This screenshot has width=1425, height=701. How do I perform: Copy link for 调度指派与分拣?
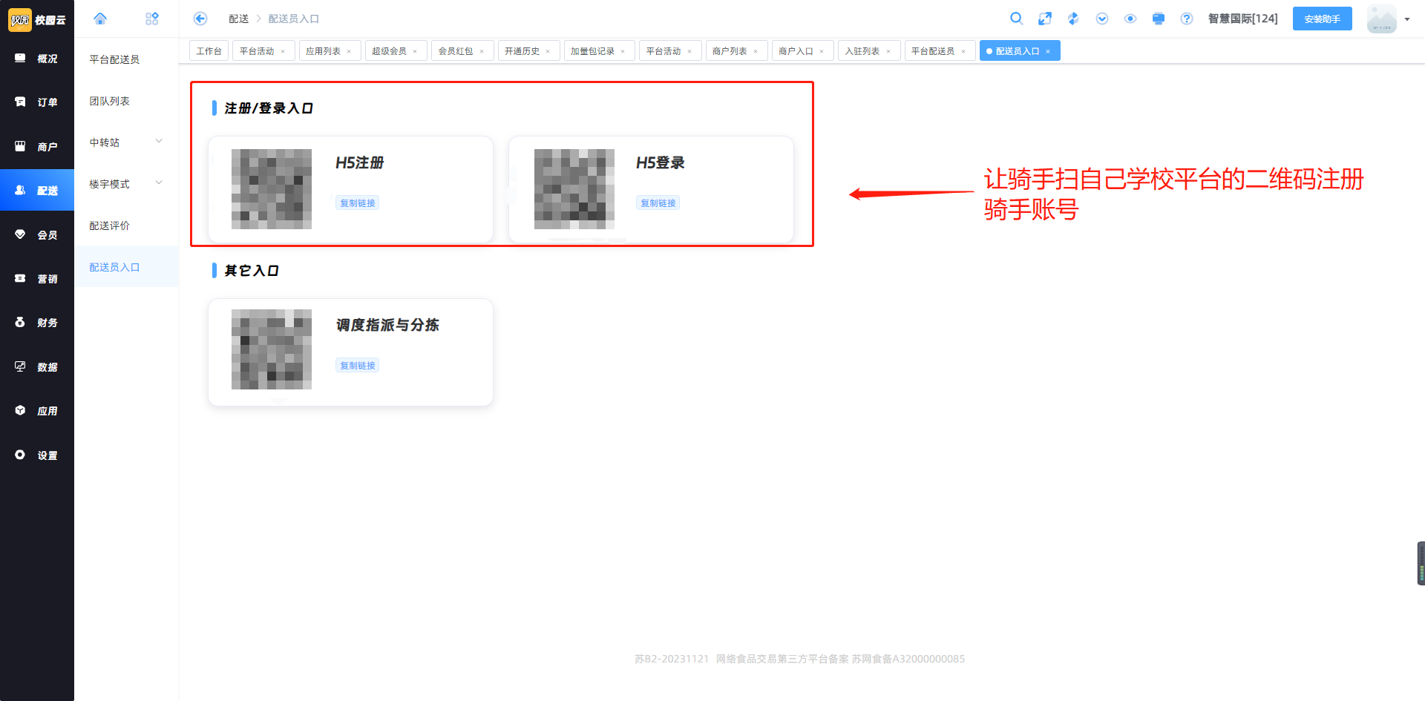coord(358,366)
